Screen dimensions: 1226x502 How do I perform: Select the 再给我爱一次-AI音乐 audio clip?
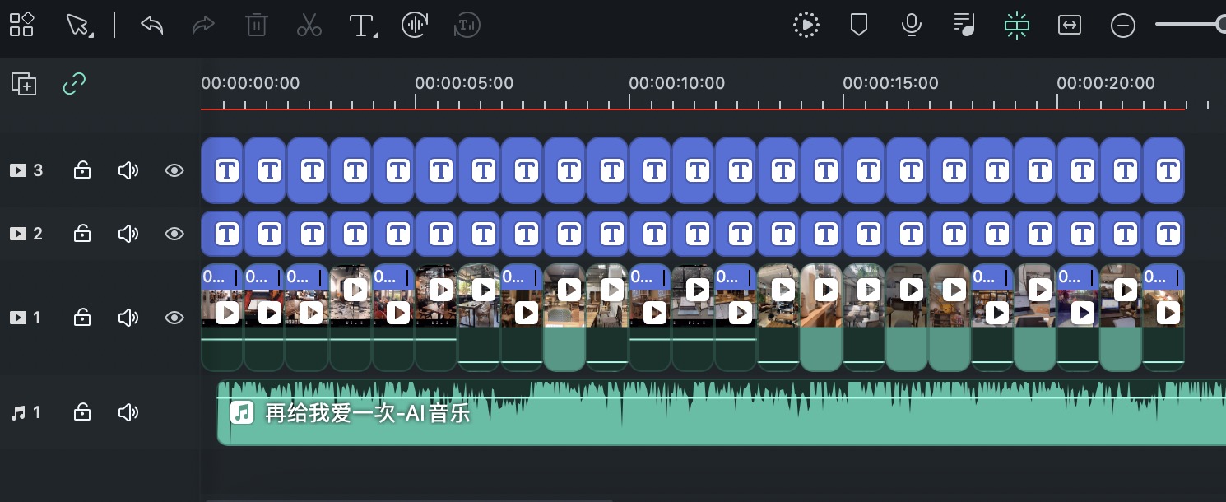pyautogui.click(x=722, y=412)
